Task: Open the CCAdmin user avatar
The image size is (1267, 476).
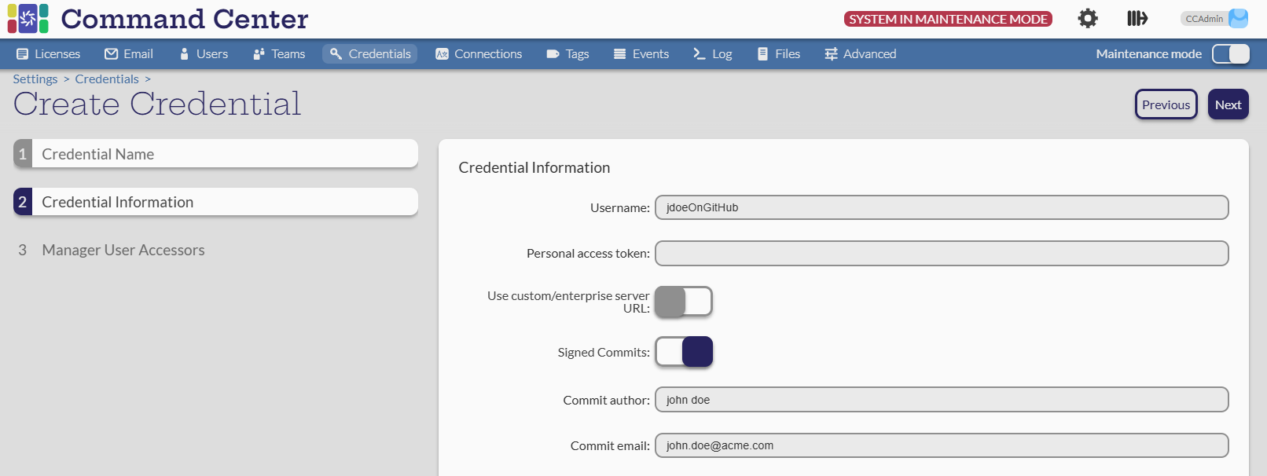Action: (1237, 19)
